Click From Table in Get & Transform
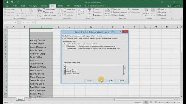 point(48,12)
